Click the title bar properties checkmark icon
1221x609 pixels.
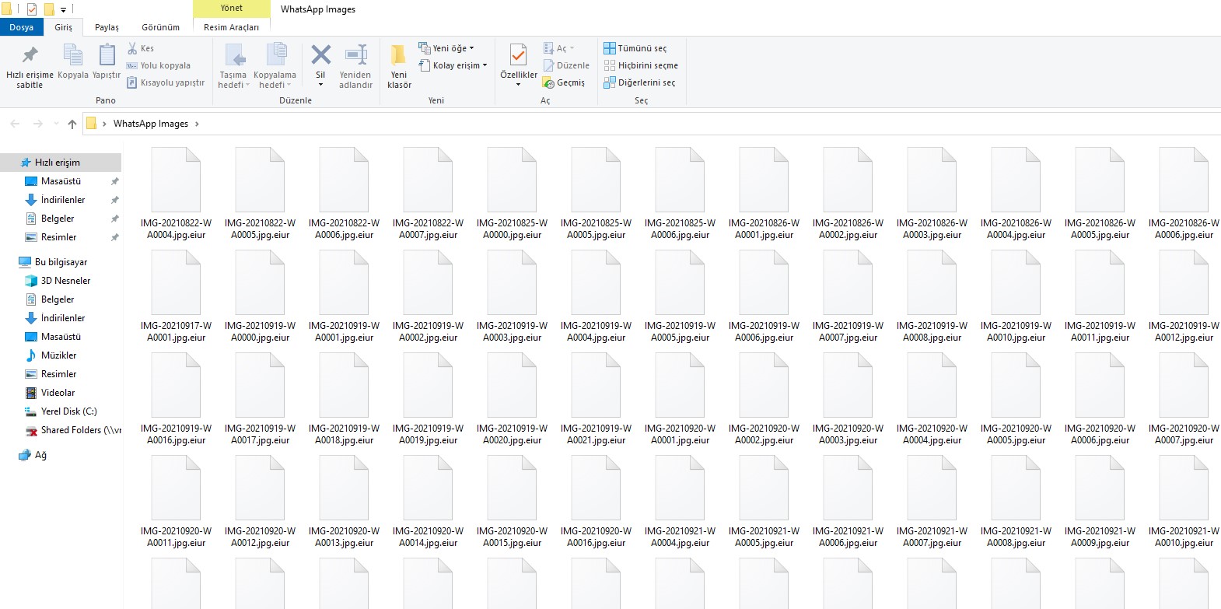tap(32, 9)
